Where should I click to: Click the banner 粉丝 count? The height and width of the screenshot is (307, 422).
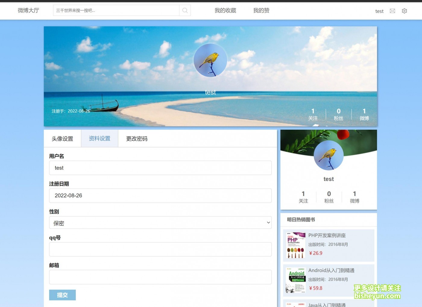point(339,115)
